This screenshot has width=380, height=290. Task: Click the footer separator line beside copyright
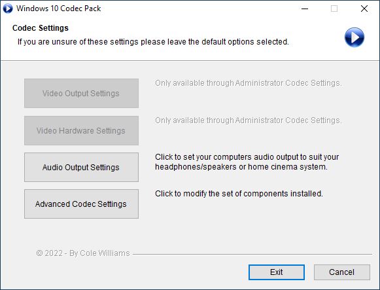pyautogui.click(x=252, y=254)
